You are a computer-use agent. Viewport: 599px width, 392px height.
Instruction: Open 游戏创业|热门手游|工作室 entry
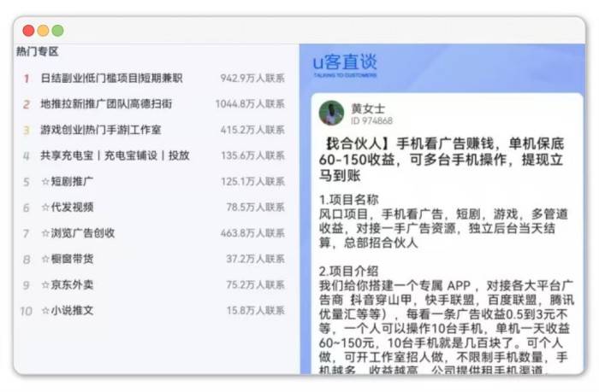(x=101, y=130)
